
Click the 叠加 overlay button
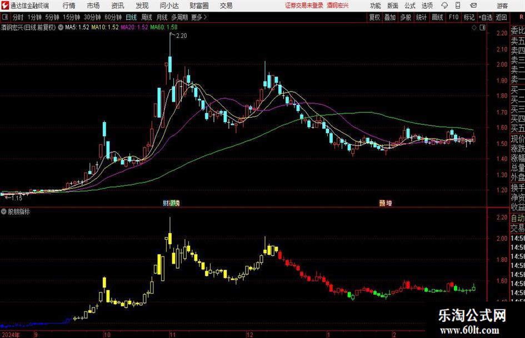click(390, 17)
